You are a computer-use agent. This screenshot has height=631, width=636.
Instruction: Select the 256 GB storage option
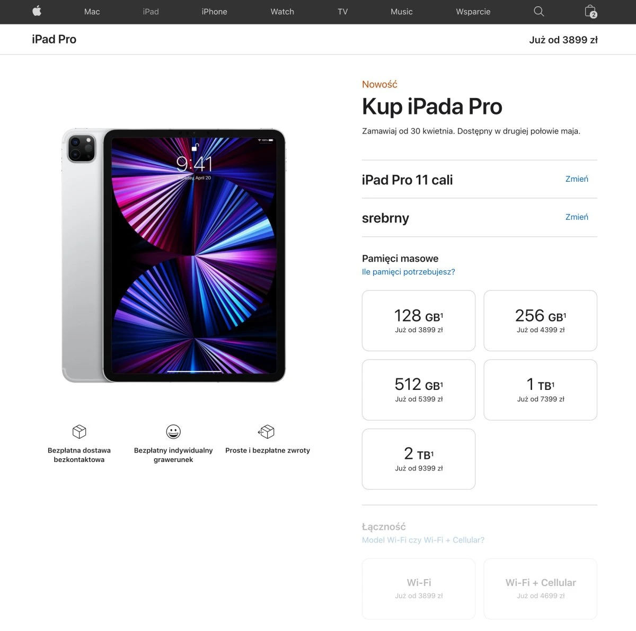click(541, 321)
